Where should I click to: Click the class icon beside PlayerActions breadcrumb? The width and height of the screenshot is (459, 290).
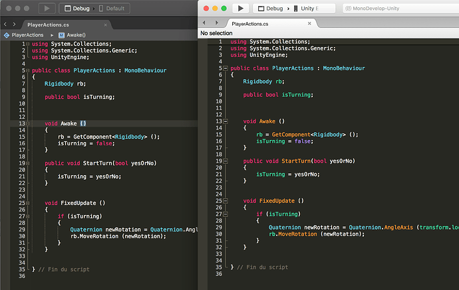click(7, 35)
